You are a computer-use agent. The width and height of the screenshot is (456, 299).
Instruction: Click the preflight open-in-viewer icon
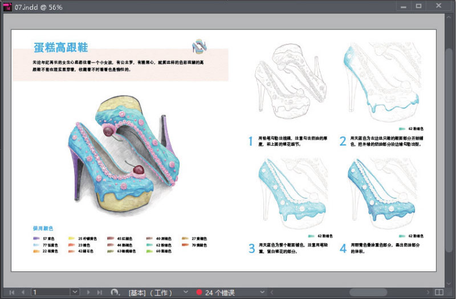pyautogui.click(x=115, y=292)
